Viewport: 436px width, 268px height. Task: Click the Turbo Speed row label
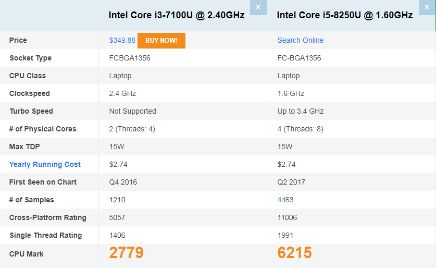tap(31, 111)
